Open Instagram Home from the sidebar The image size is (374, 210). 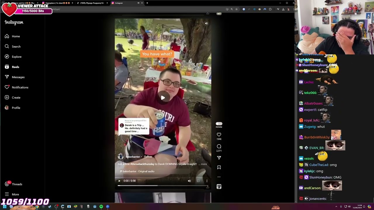tap(16, 36)
